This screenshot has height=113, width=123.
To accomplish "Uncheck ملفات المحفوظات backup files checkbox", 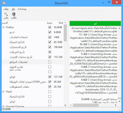I will [50, 87].
